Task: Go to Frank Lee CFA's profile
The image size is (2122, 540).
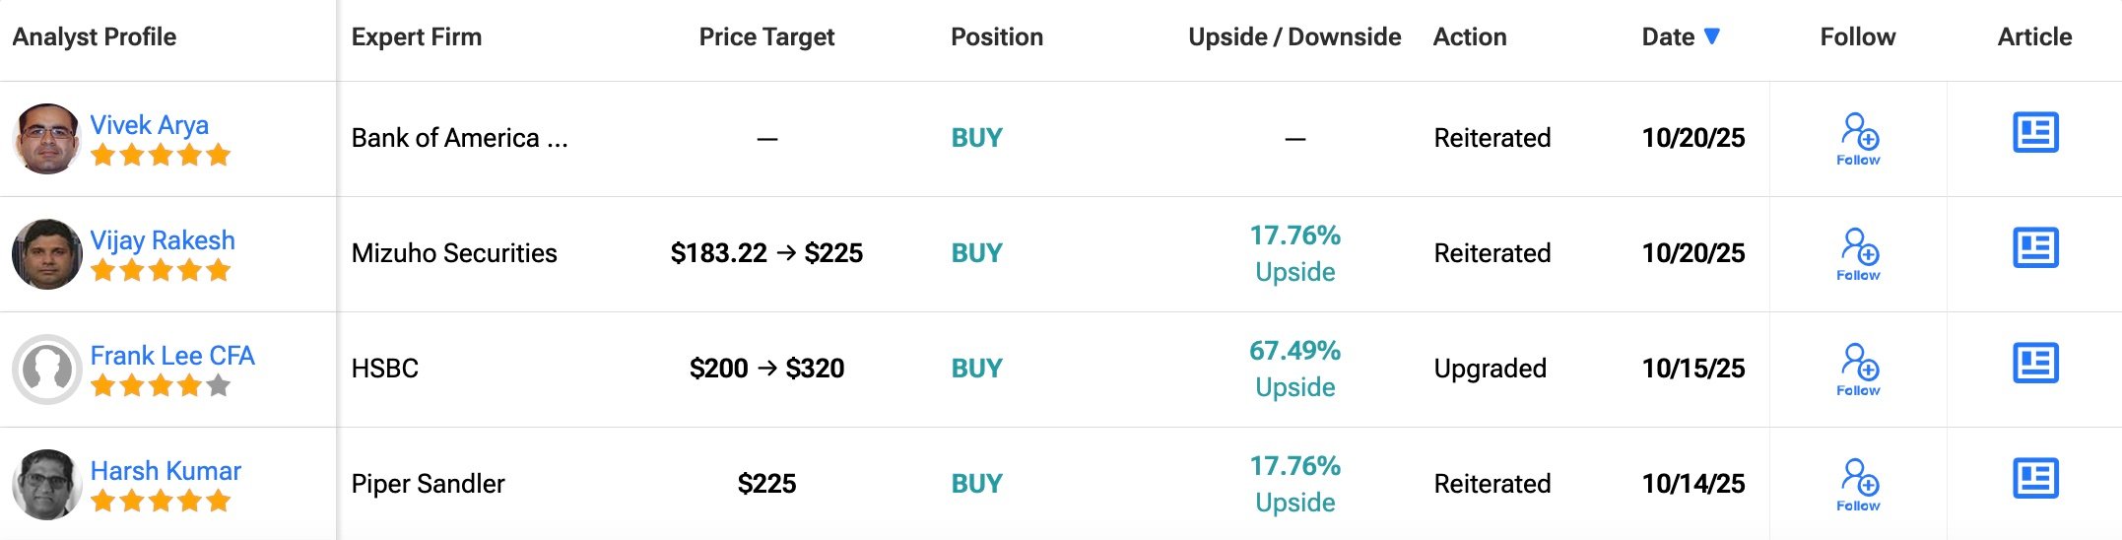Action: coord(172,356)
